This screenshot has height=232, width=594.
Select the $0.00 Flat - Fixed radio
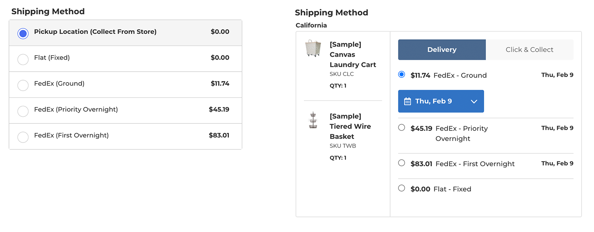[x=401, y=188]
